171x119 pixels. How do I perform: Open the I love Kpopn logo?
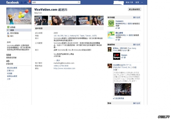coord(116,56)
